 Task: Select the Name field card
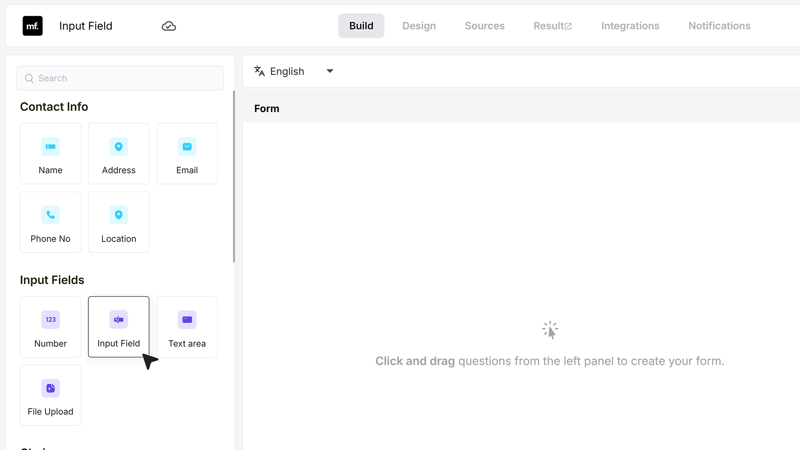[x=50, y=153]
